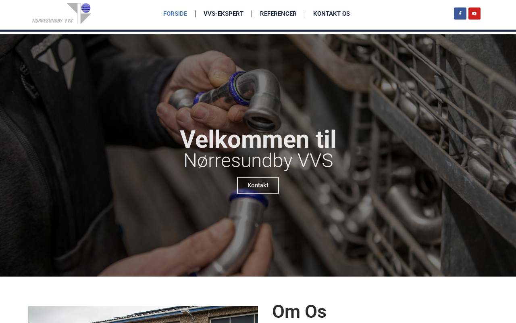Go to the FORSIDE menu item

pyautogui.click(x=175, y=14)
